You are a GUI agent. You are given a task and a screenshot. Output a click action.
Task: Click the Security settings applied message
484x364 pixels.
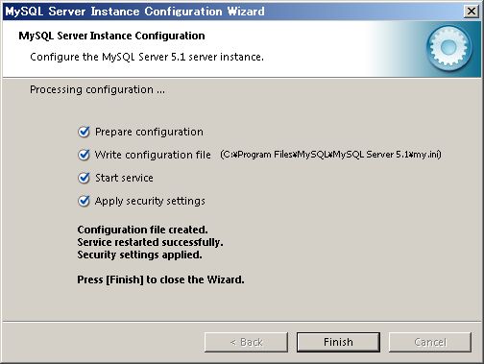pyautogui.click(x=139, y=255)
